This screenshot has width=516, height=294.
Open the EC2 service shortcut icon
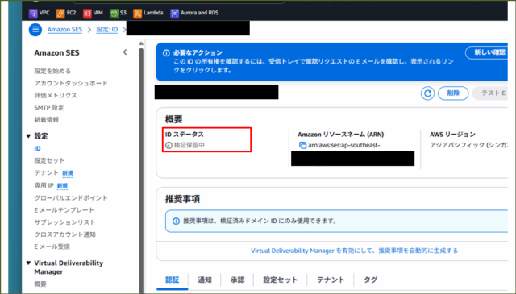pyautogui.click(x=60, y=13)
